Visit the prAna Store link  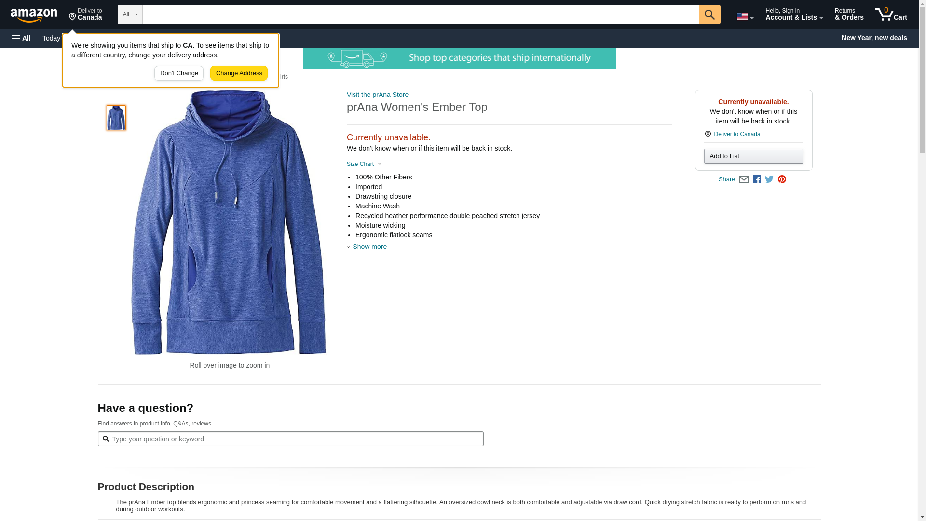point(377,95)
